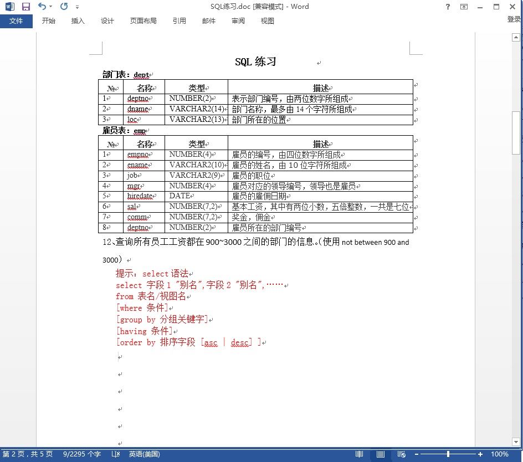Change language 英语(美国) in status bar
This screenshot has height=462, width=523.
pyautogui.click(x=145, y=454)
